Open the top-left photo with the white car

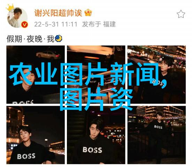[x=36, y=74]
